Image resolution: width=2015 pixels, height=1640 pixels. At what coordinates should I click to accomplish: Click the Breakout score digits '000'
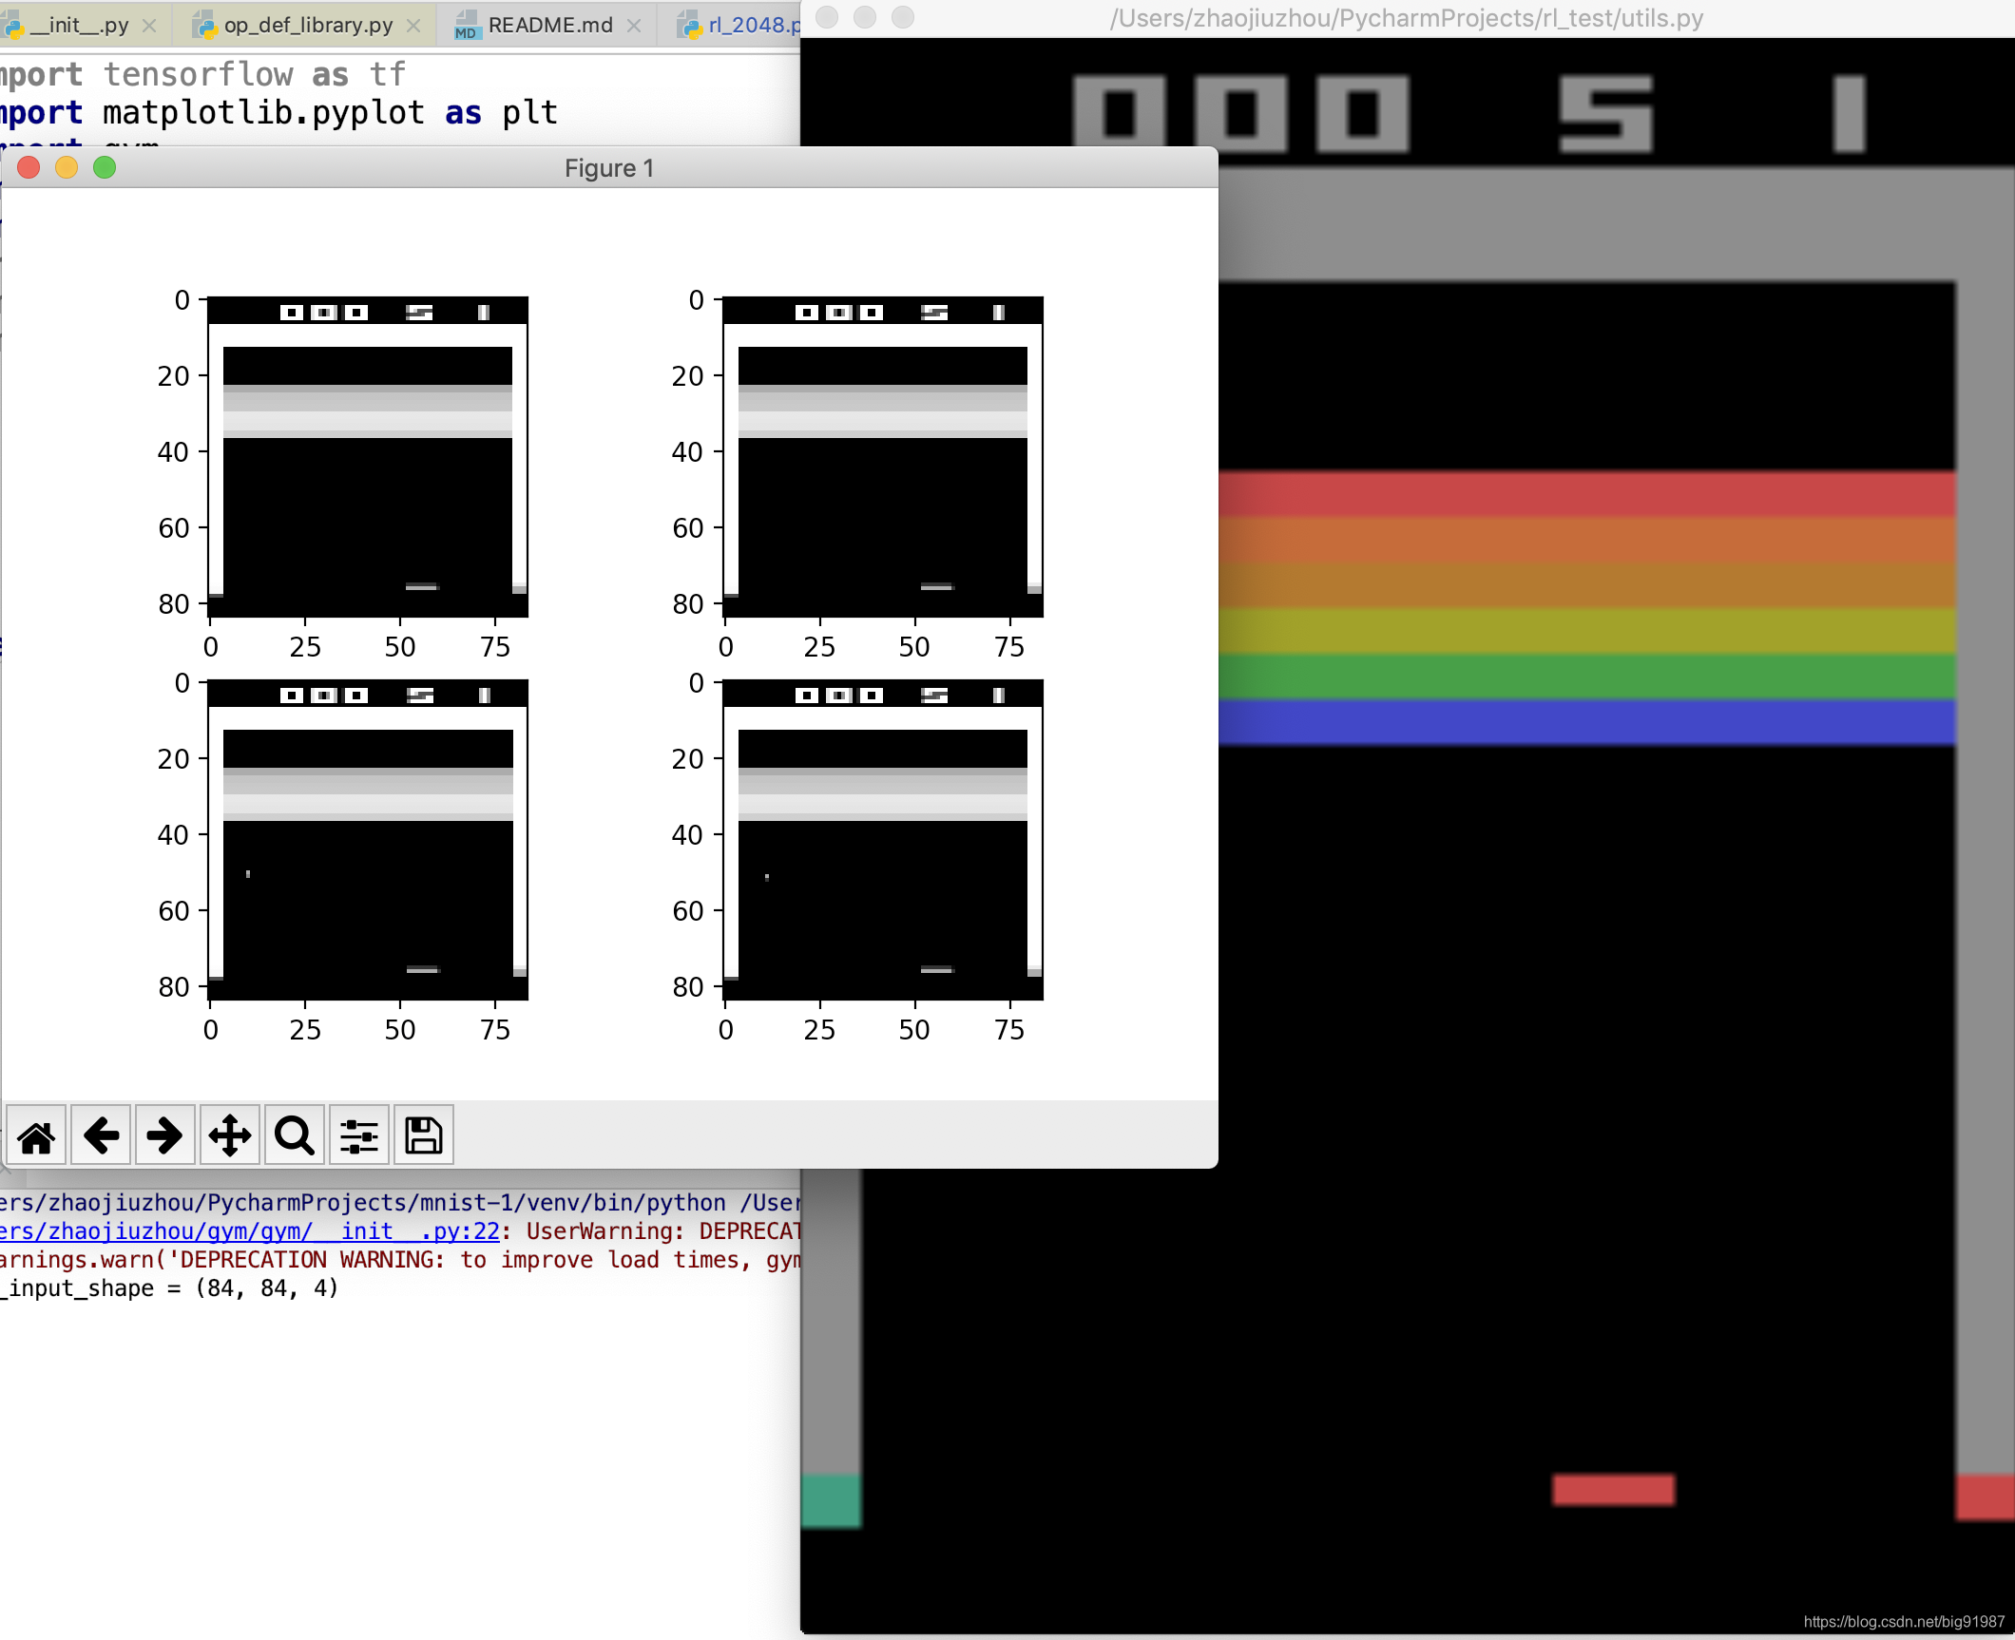1240,114
